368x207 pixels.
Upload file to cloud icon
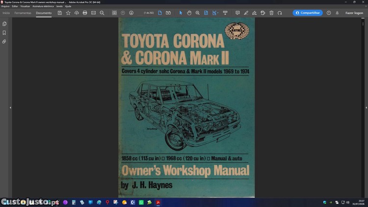pos(77,13)
